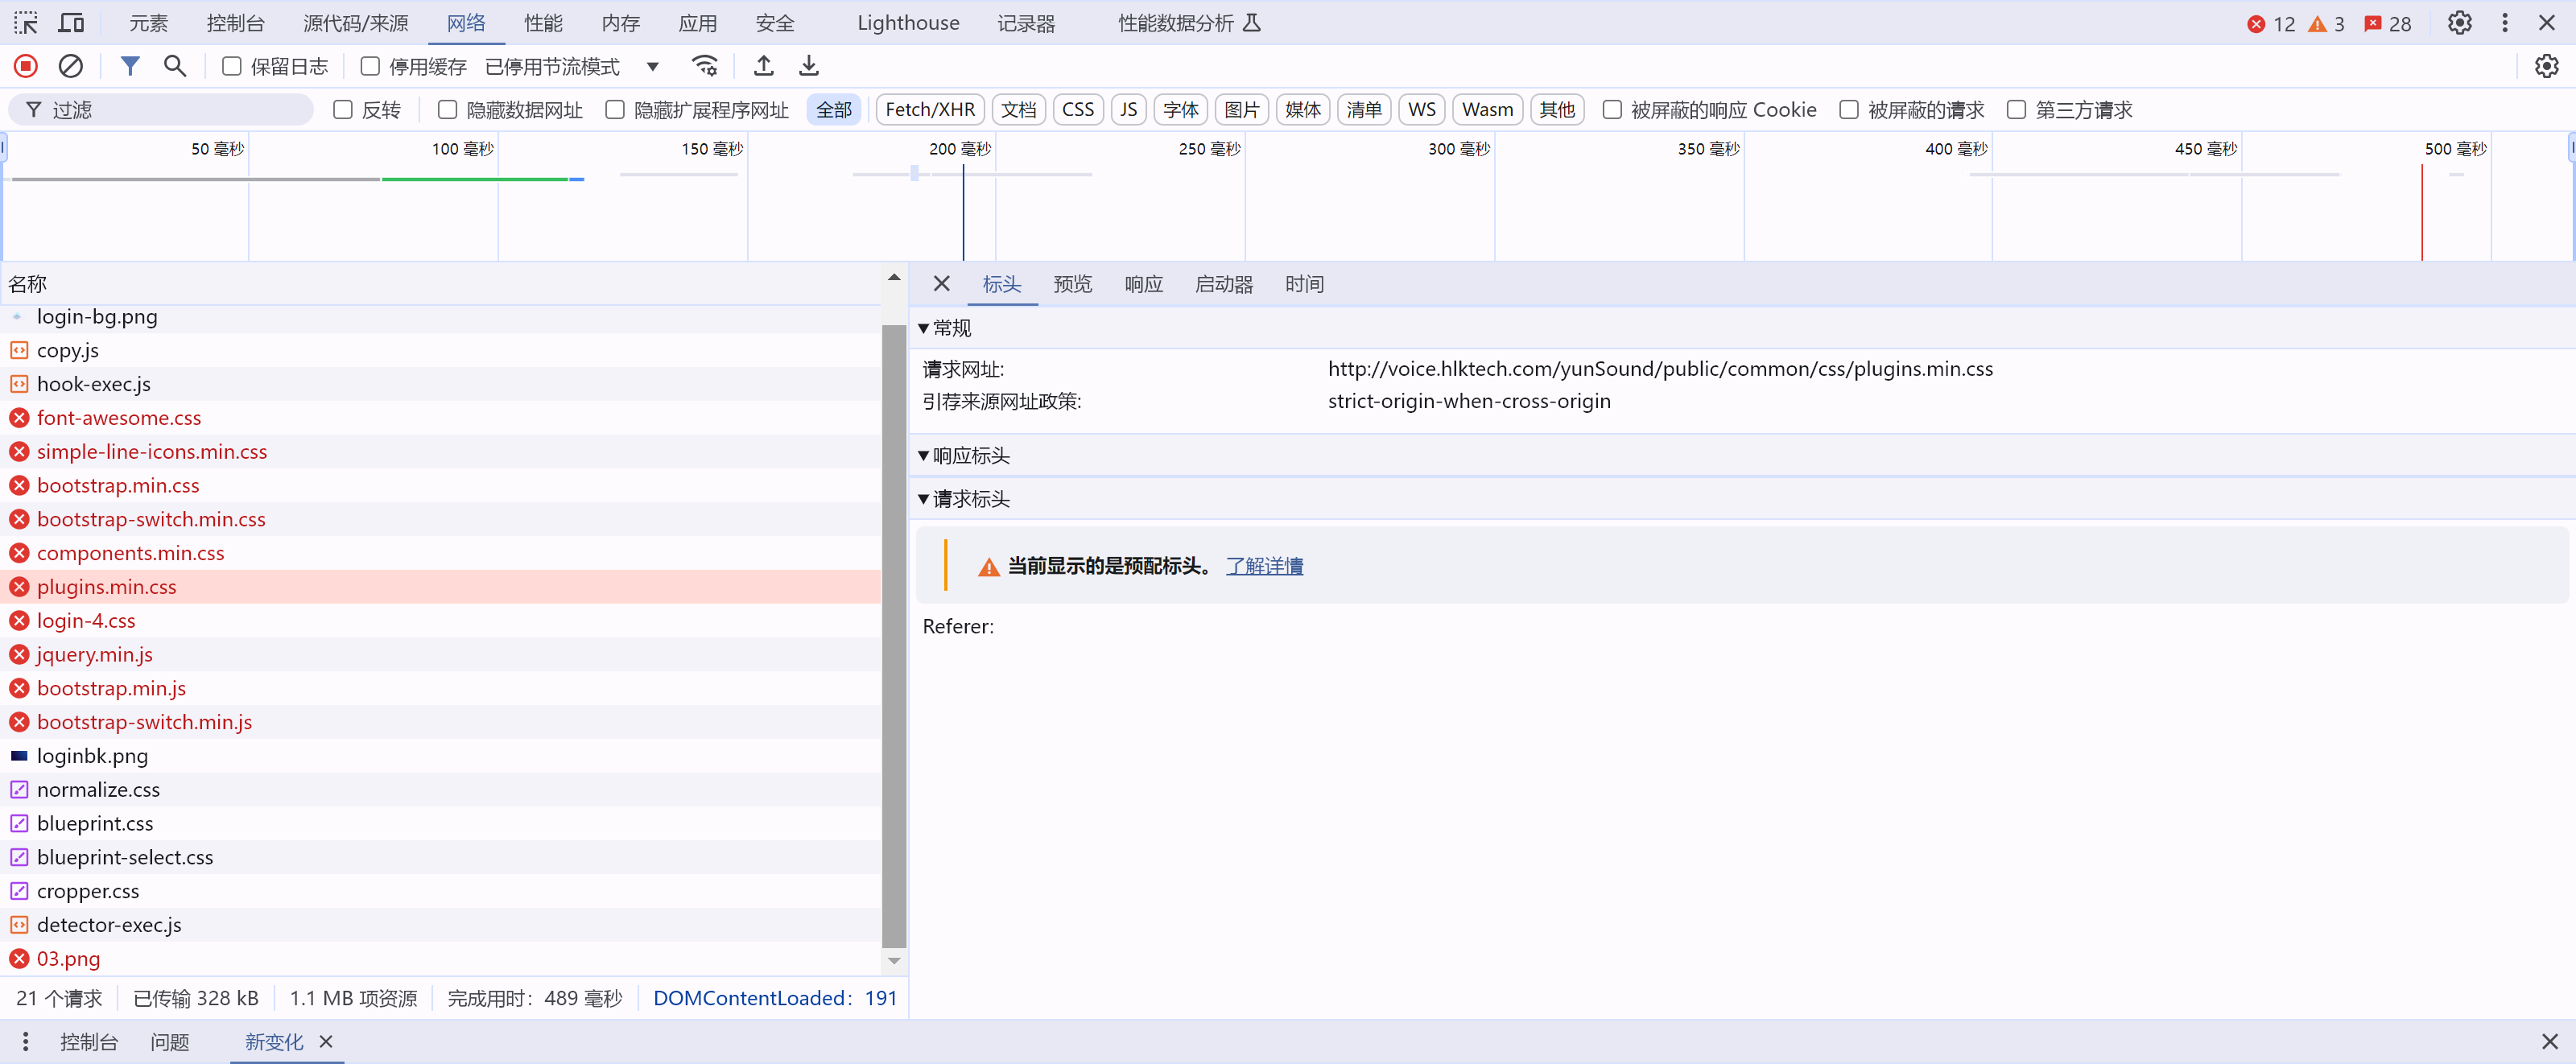The width and height of the screenshot is (2576, 1064).
Task: Switch to 控制台 panel tab
Action: click(x=236, y=23)
